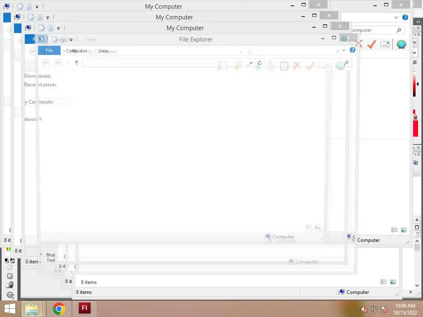Click red color swatch in Flash panel
Viewport: 423px width, 317px height.
click(416, 129)
